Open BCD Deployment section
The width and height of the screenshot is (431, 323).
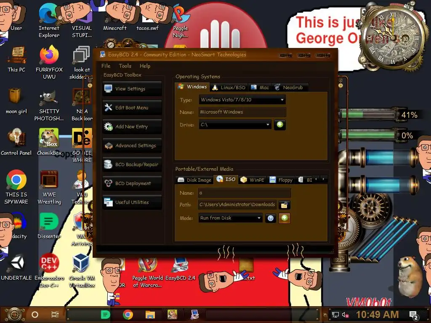[132, 183]
